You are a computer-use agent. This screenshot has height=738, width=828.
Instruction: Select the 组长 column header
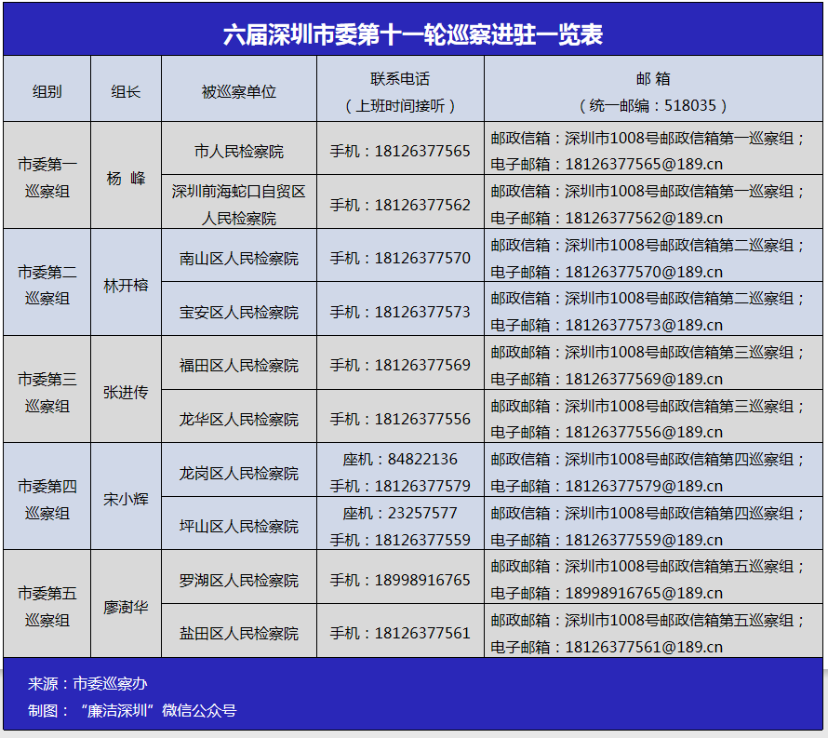(x=126, y=90)
